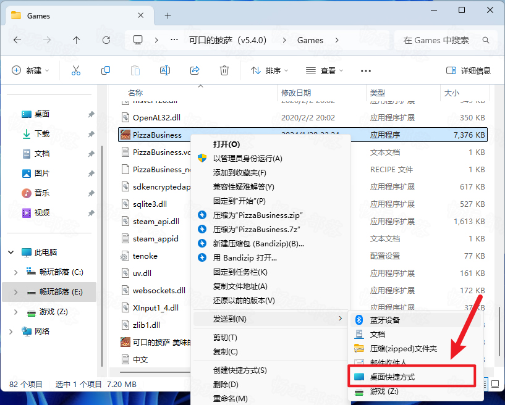This screenshot has width=505, height=405.
Task: Click the address bar PC monitor icon
Action: [x=138, y=40]
